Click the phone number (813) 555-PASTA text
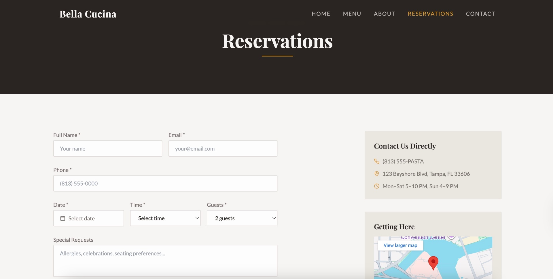The width and height of the screenshot is (553, 279). pyautogui.click(x=403, y=161)
